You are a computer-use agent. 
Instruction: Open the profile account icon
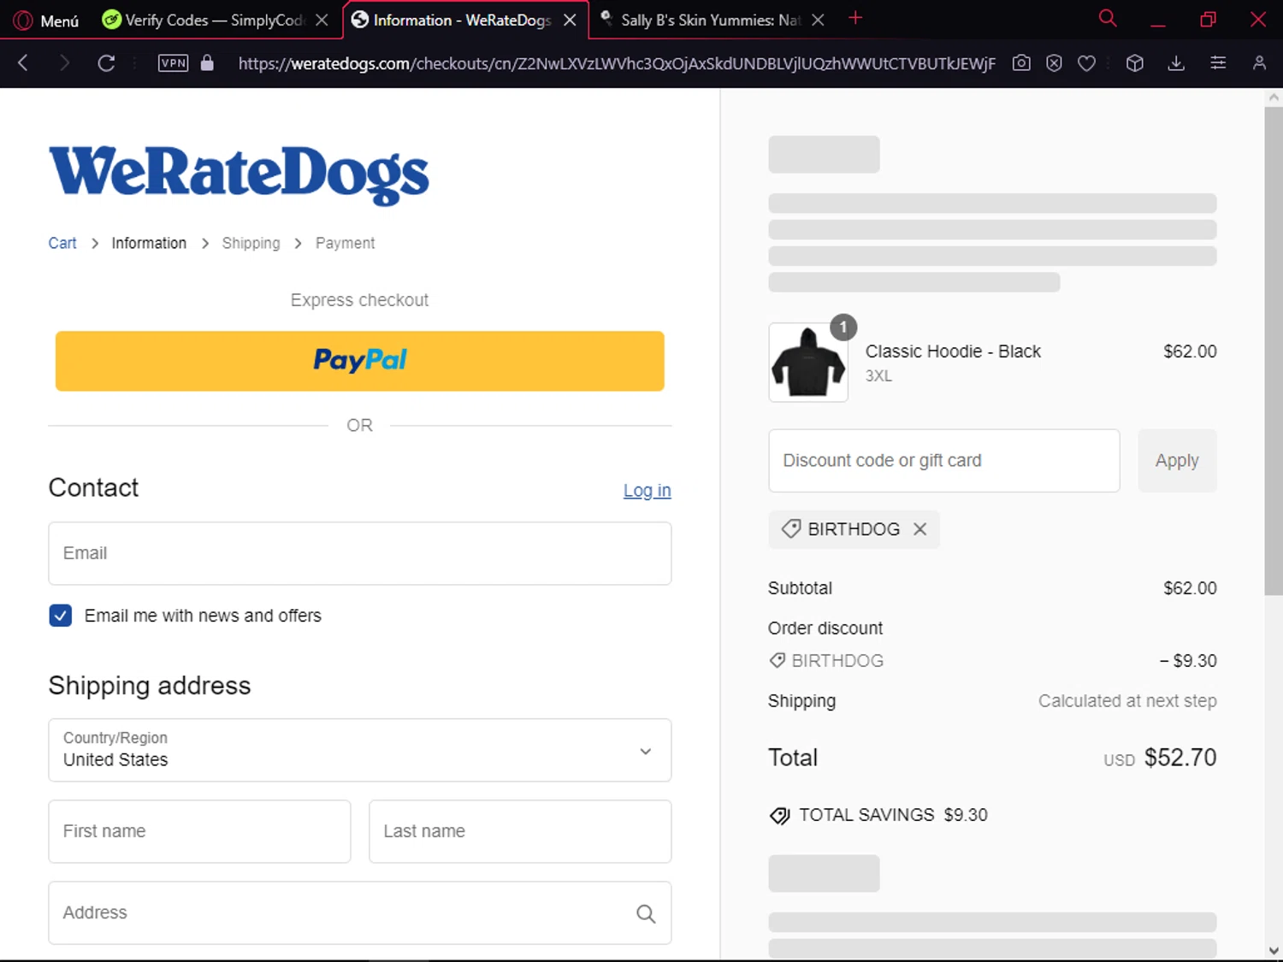[x=1259, y=62]
